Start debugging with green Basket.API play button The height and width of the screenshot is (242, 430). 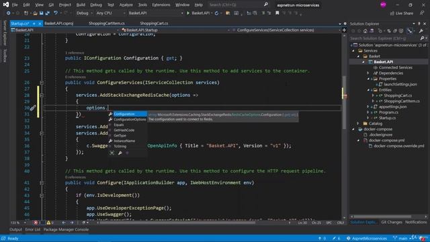pyautogui.click(x=199, y=13)
